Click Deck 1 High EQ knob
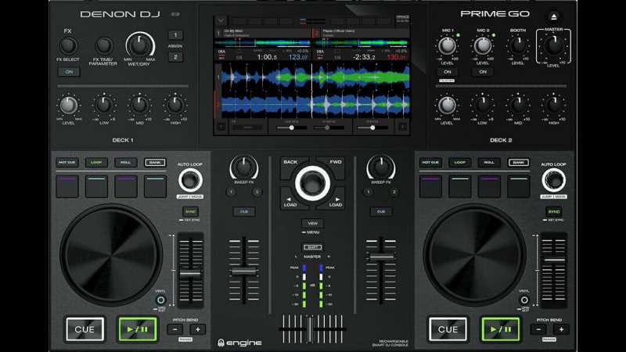Image resolution: width=626 pixels, height=352 pixels. (174, 106)
